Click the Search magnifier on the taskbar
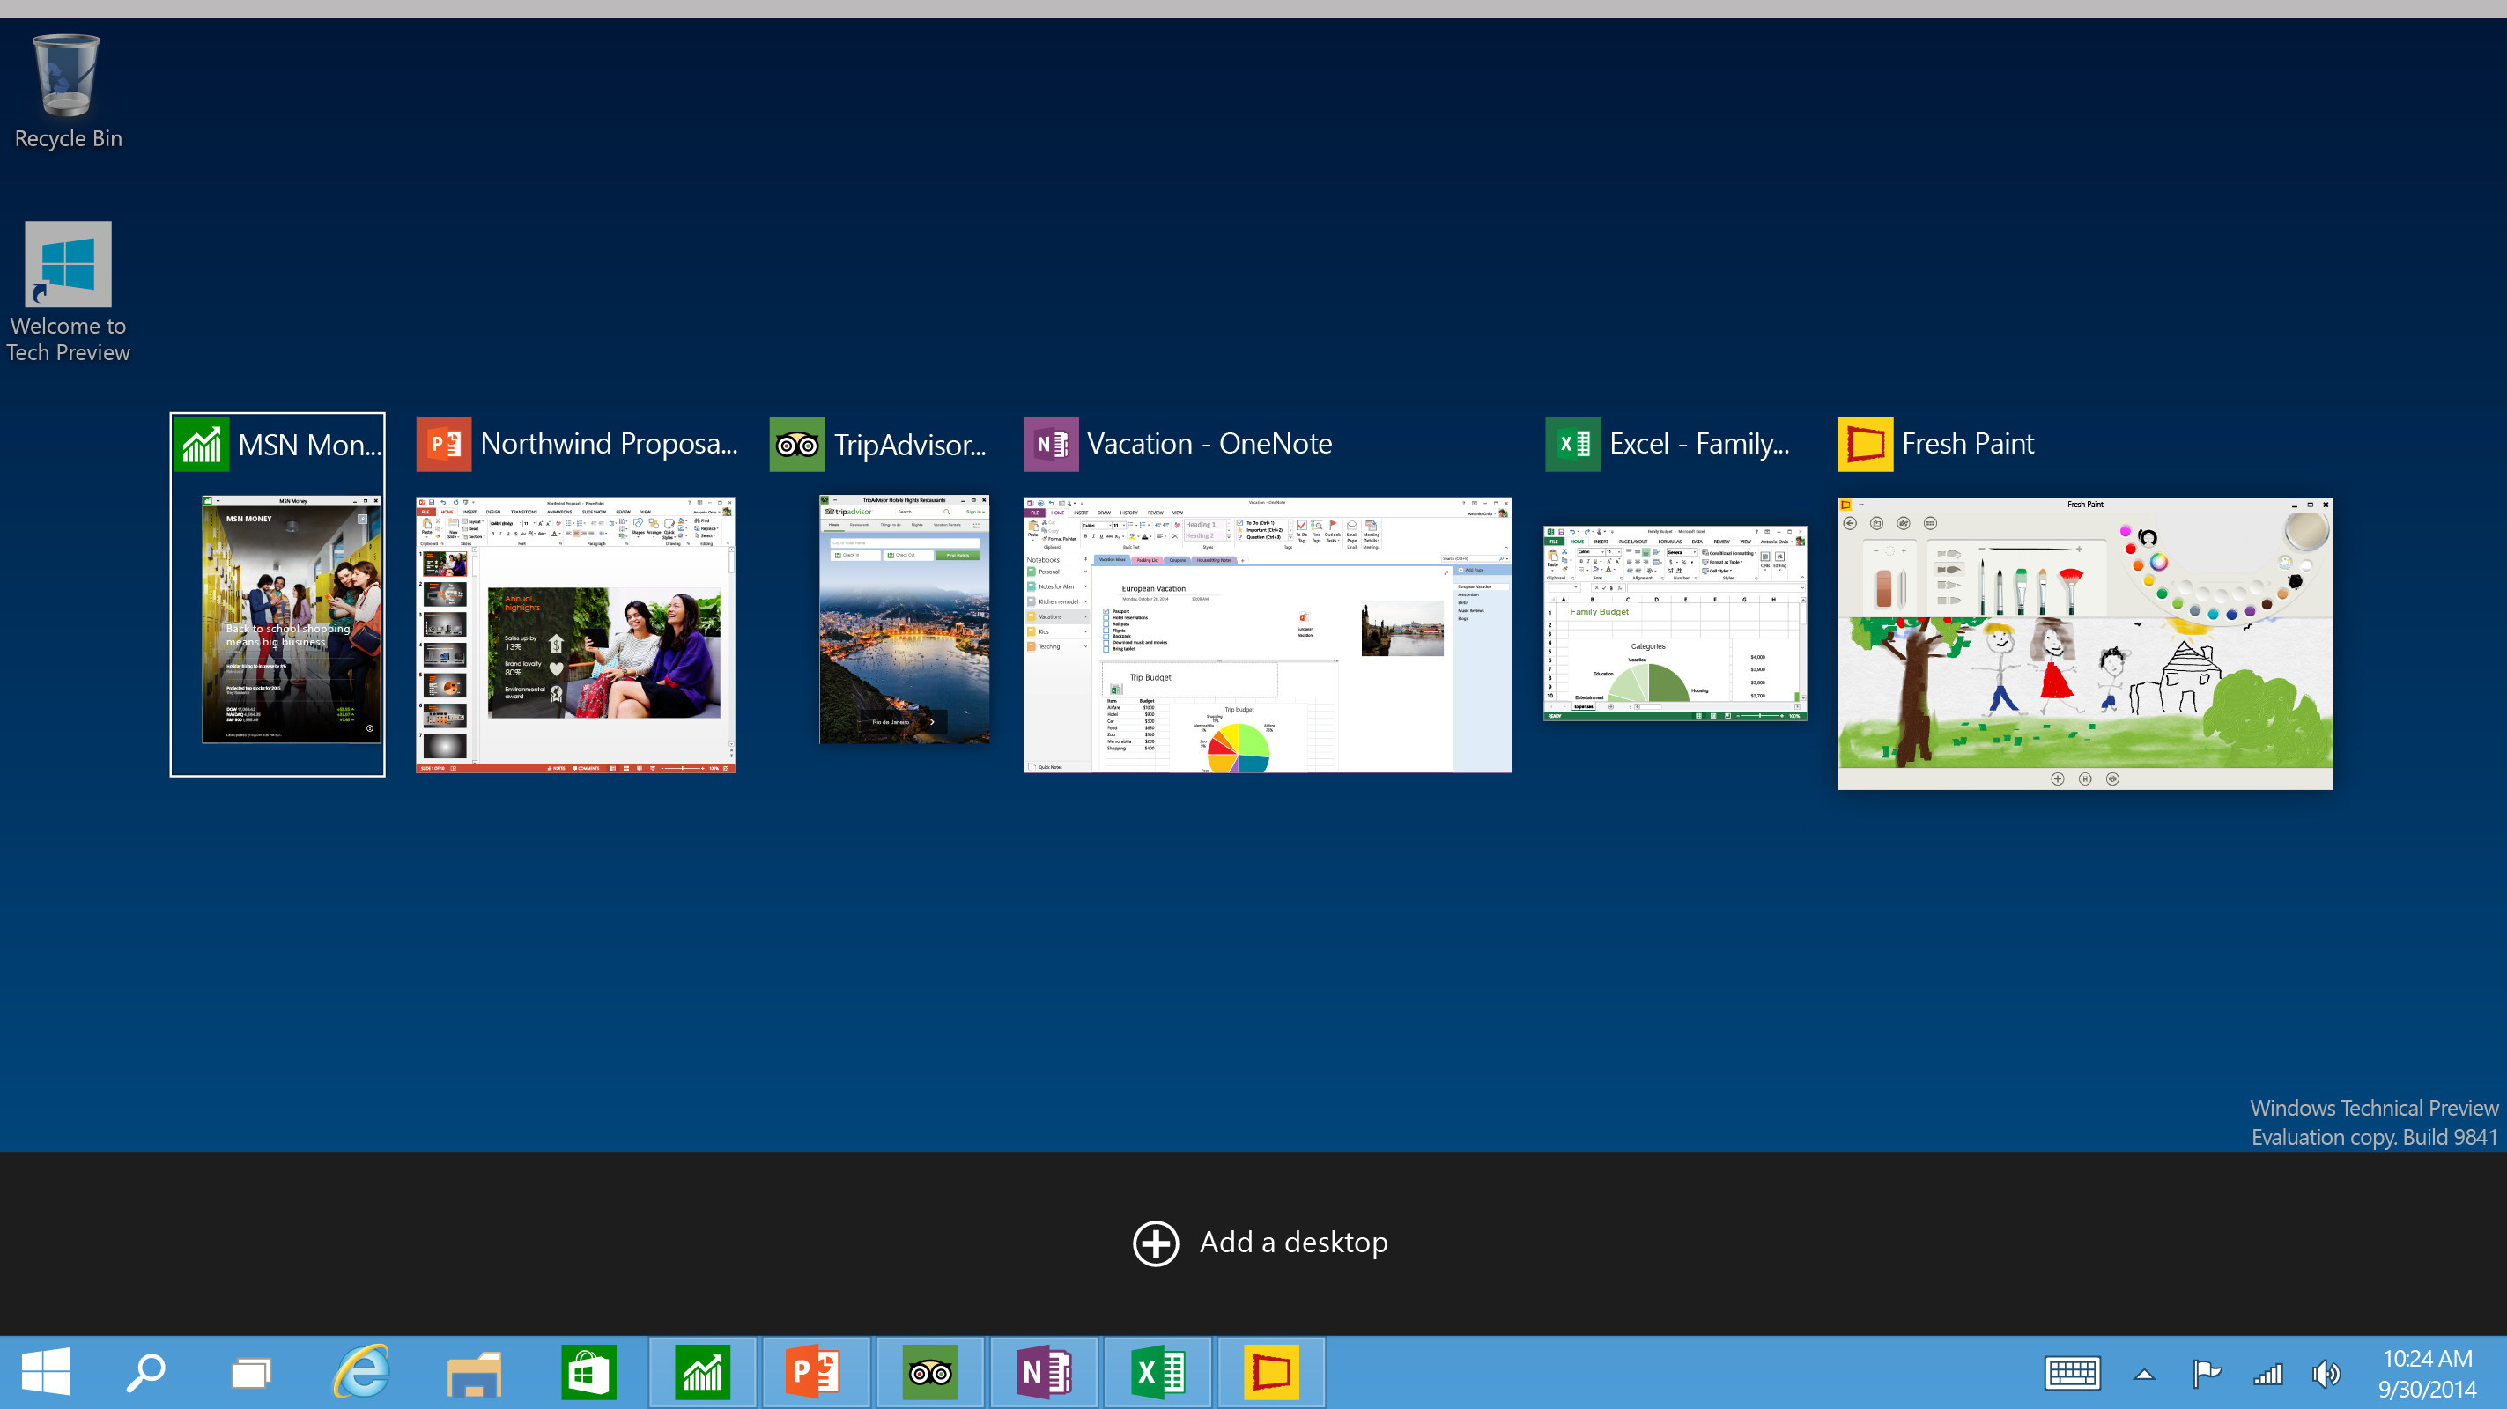Image resolution: width=2507 pixels, height=1409 pixels. click(146, 1372)
